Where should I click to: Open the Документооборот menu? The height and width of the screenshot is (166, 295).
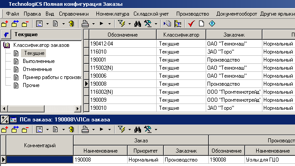pyautogui.click(x=237, y=14)
